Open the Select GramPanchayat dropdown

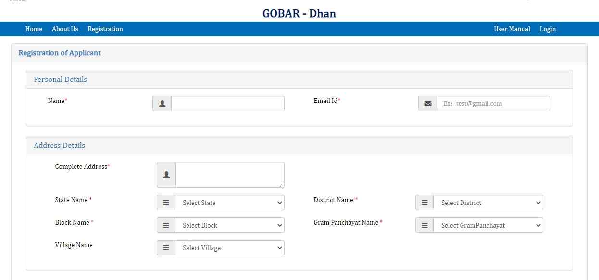point(488,225)
